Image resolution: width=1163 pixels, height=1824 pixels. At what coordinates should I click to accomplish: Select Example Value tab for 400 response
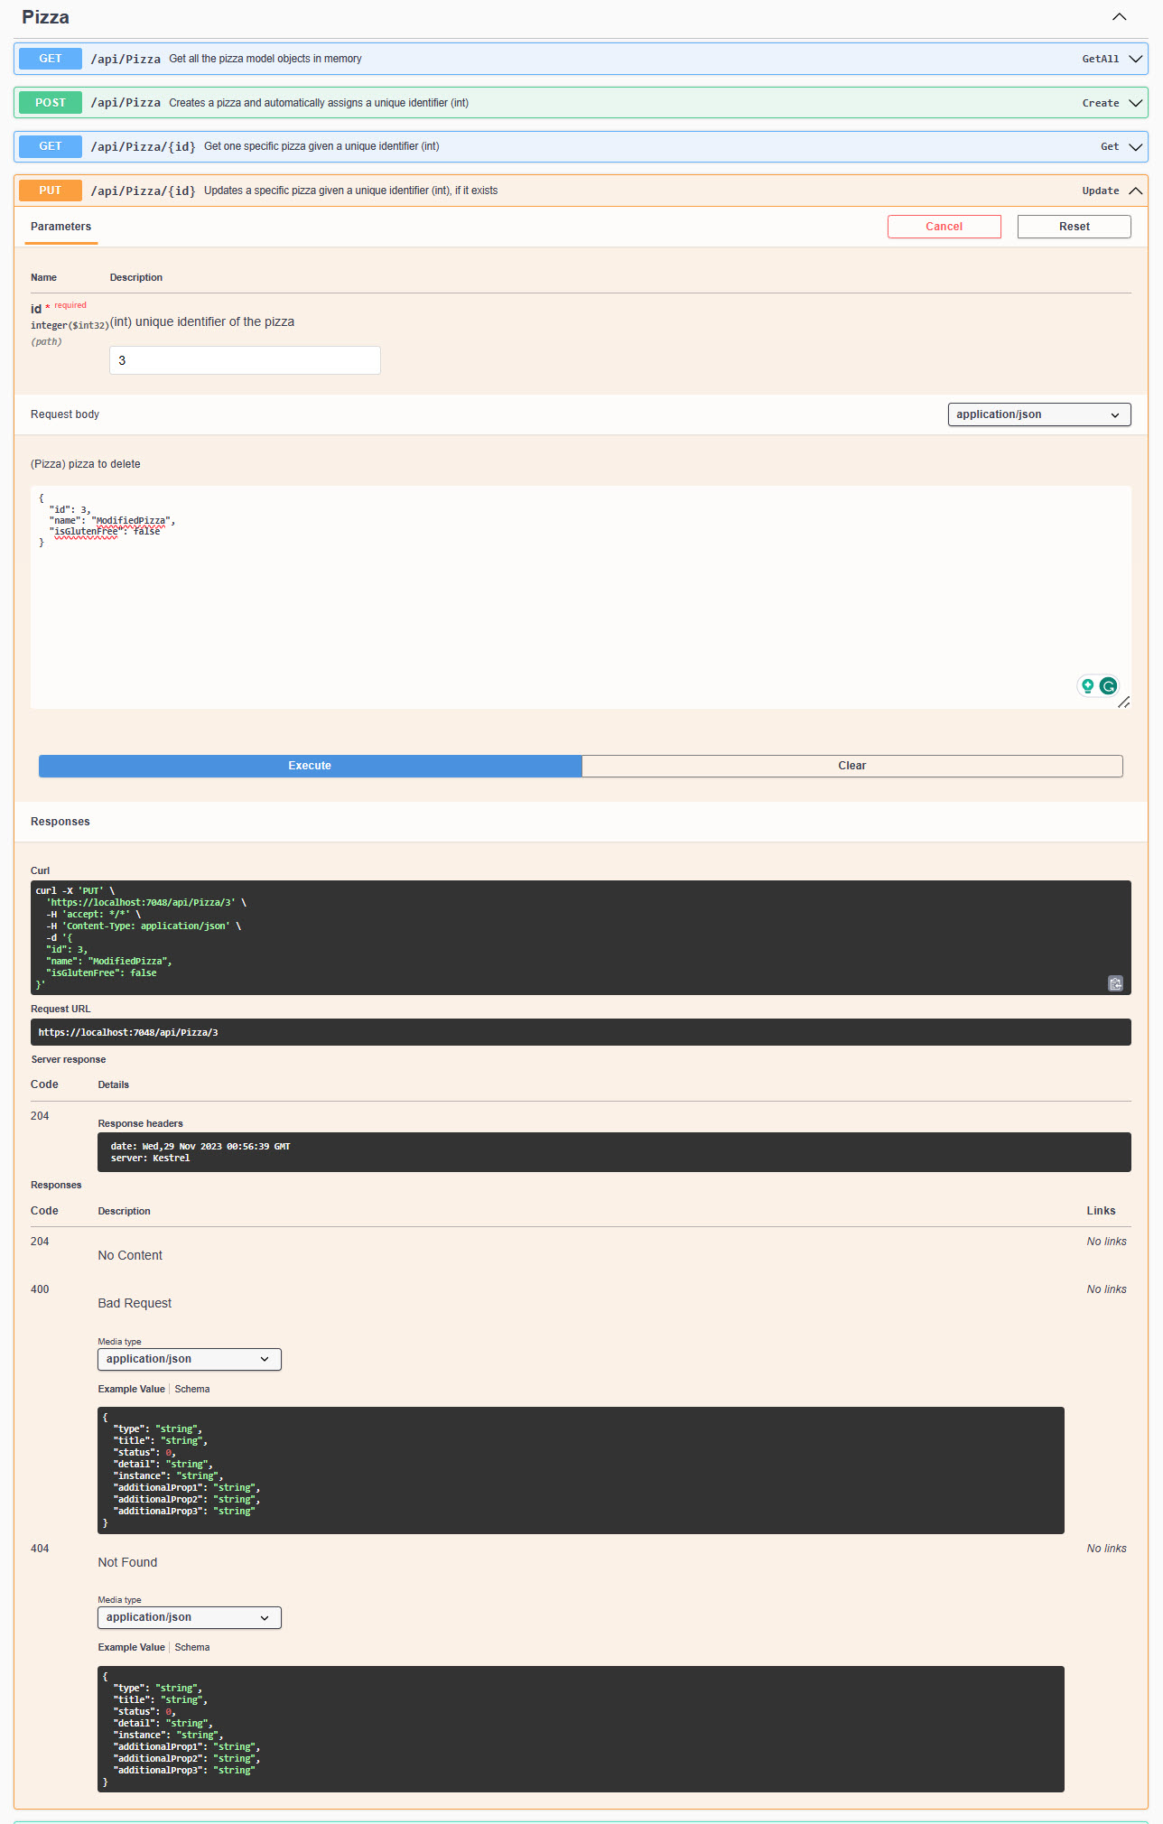[x=131, y=1389]
